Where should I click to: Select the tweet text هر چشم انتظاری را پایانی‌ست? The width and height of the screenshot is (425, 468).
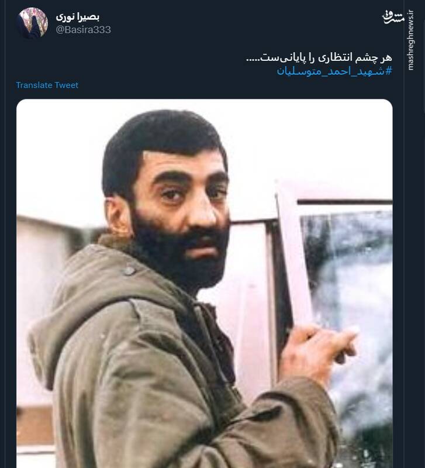[x=319, y=57]
